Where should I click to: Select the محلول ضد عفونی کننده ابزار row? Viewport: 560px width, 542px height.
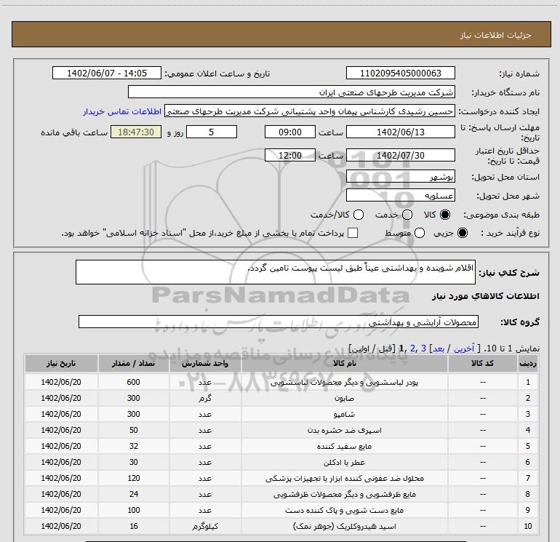281,478
